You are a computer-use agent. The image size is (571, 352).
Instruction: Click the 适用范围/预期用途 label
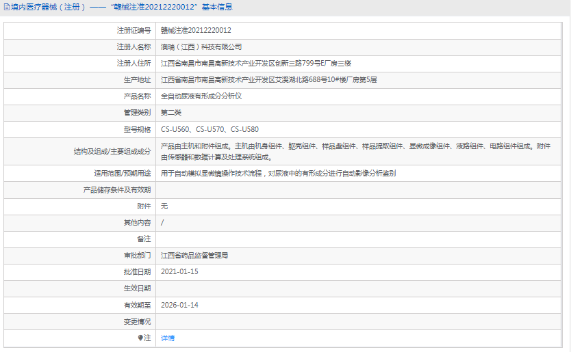(x=123, y=174)
